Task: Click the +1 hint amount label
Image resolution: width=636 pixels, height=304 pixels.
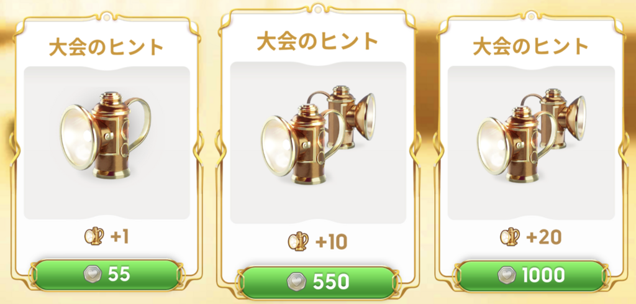Action: (120, 237)
